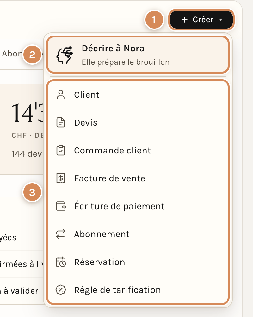This screenshot has width=253, height=317.
Task: Select the Décrire à Nora option
Action: click(x=138, y=55)
